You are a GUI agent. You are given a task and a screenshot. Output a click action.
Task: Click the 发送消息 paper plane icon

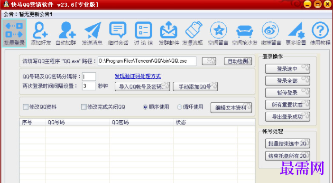(92, 33)
